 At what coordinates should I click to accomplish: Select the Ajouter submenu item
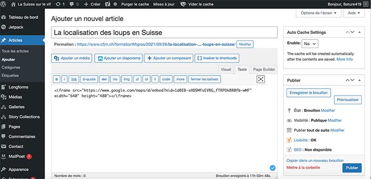coord(8,59)
